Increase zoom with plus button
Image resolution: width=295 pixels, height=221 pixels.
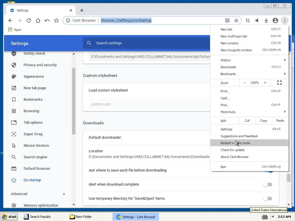[265, 83]
